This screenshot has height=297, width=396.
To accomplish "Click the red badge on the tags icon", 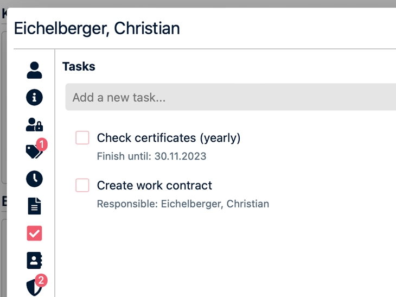I will coord(42,144).
